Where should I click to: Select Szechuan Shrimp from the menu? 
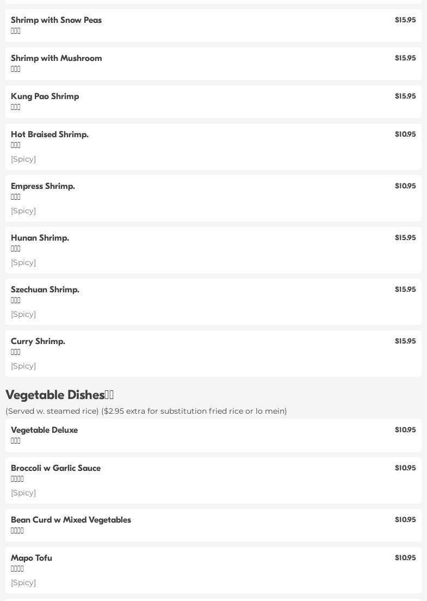tap(213, 302)
